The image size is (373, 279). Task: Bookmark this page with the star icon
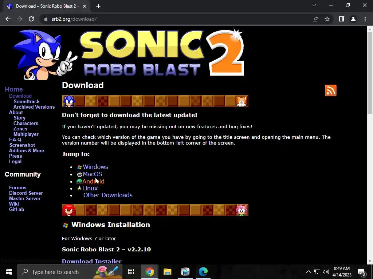coord(327,19)
